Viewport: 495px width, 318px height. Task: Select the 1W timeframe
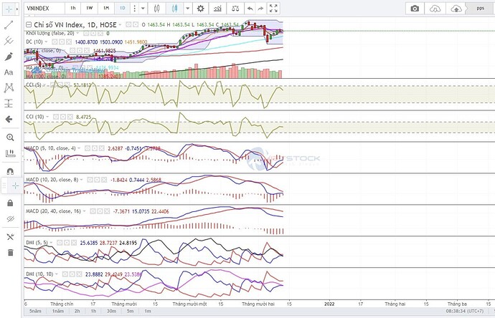(90, 9)
